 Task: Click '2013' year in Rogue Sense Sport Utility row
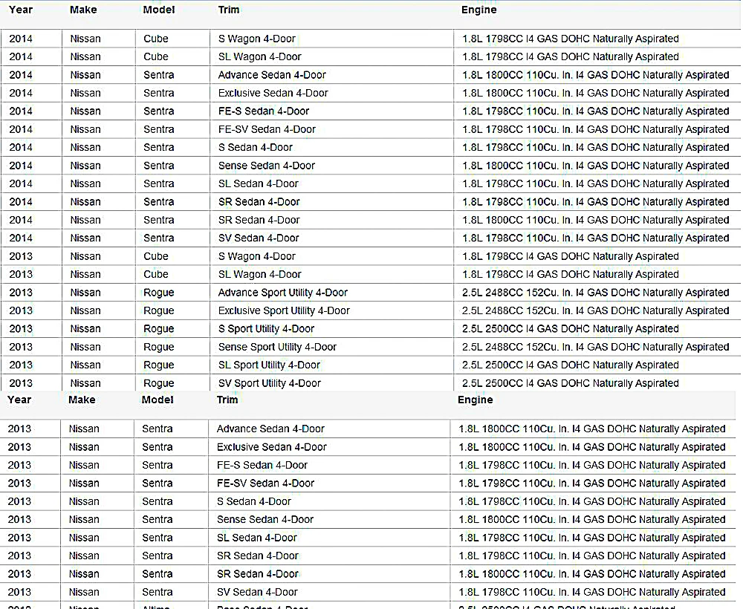coord(21,347)
